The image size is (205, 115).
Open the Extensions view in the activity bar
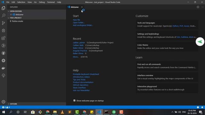pyautogui.click(x=4, y=38)
